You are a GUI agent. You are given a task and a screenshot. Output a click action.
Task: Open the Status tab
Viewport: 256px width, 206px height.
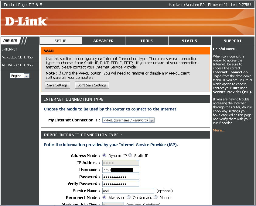[x=189, y=41]
